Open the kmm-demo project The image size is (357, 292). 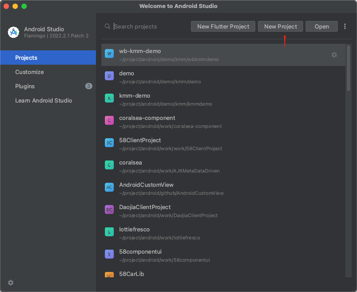click(x=223, y=99)
